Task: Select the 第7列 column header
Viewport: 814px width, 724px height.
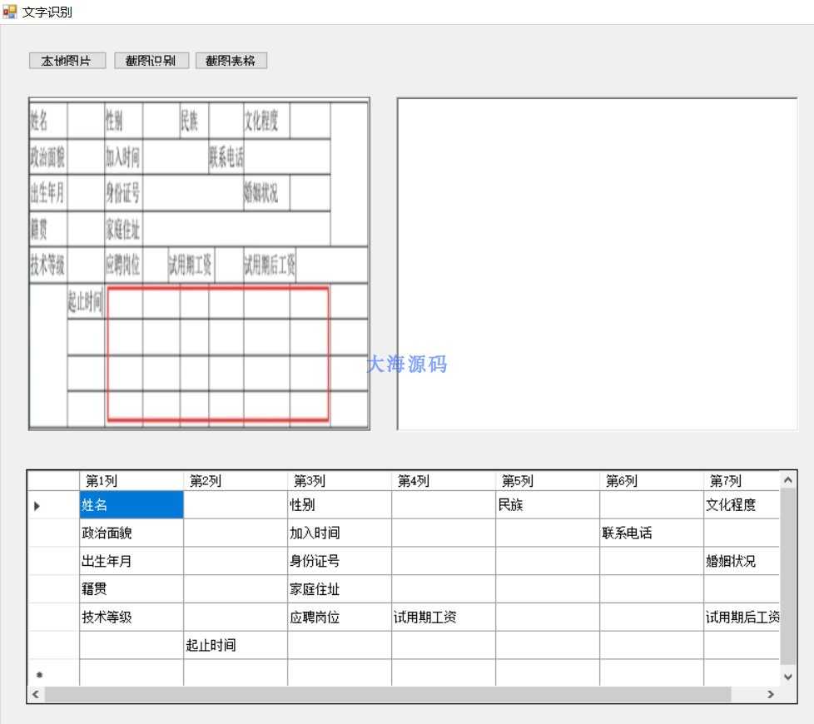Action: (x=742, y=481)
